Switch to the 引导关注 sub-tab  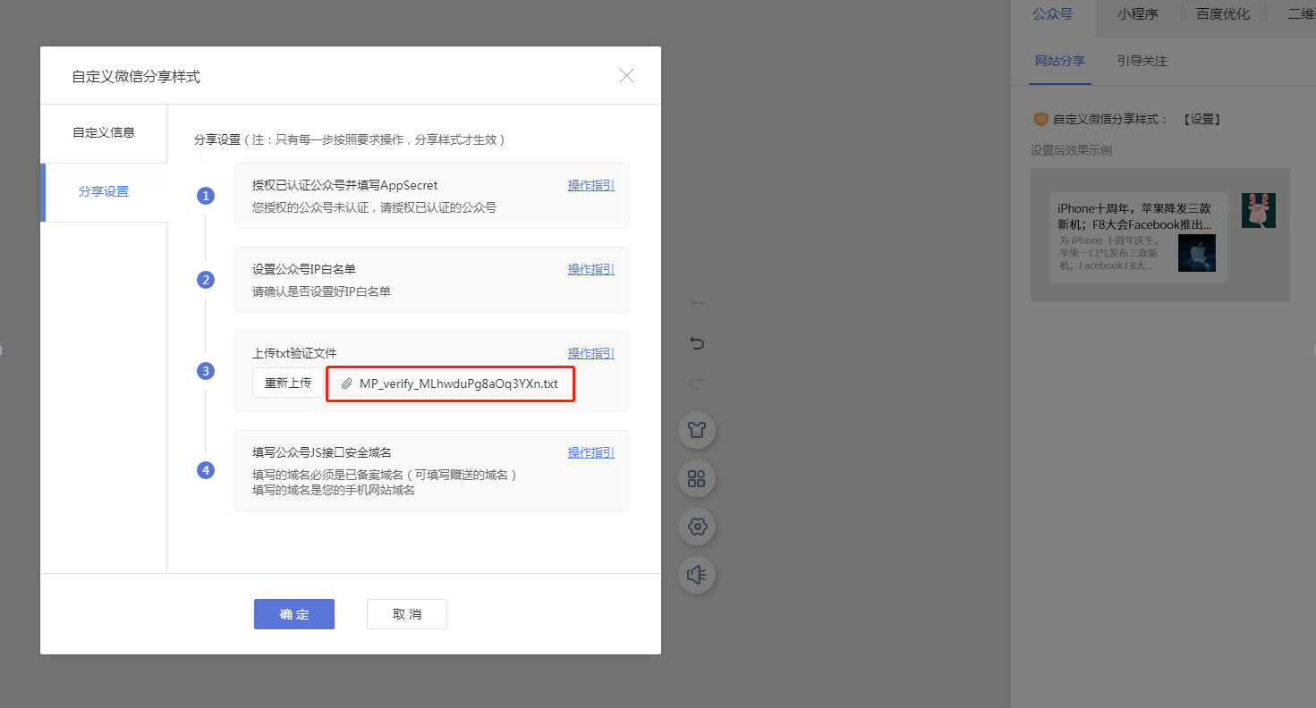pos(1142,62)
